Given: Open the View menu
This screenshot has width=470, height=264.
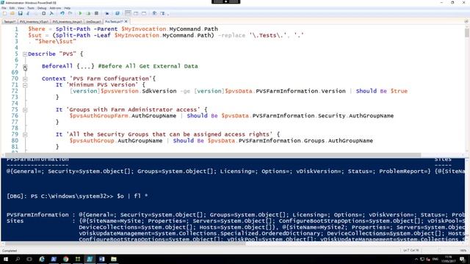Looking at the screenshot, I should click(21, 8).
